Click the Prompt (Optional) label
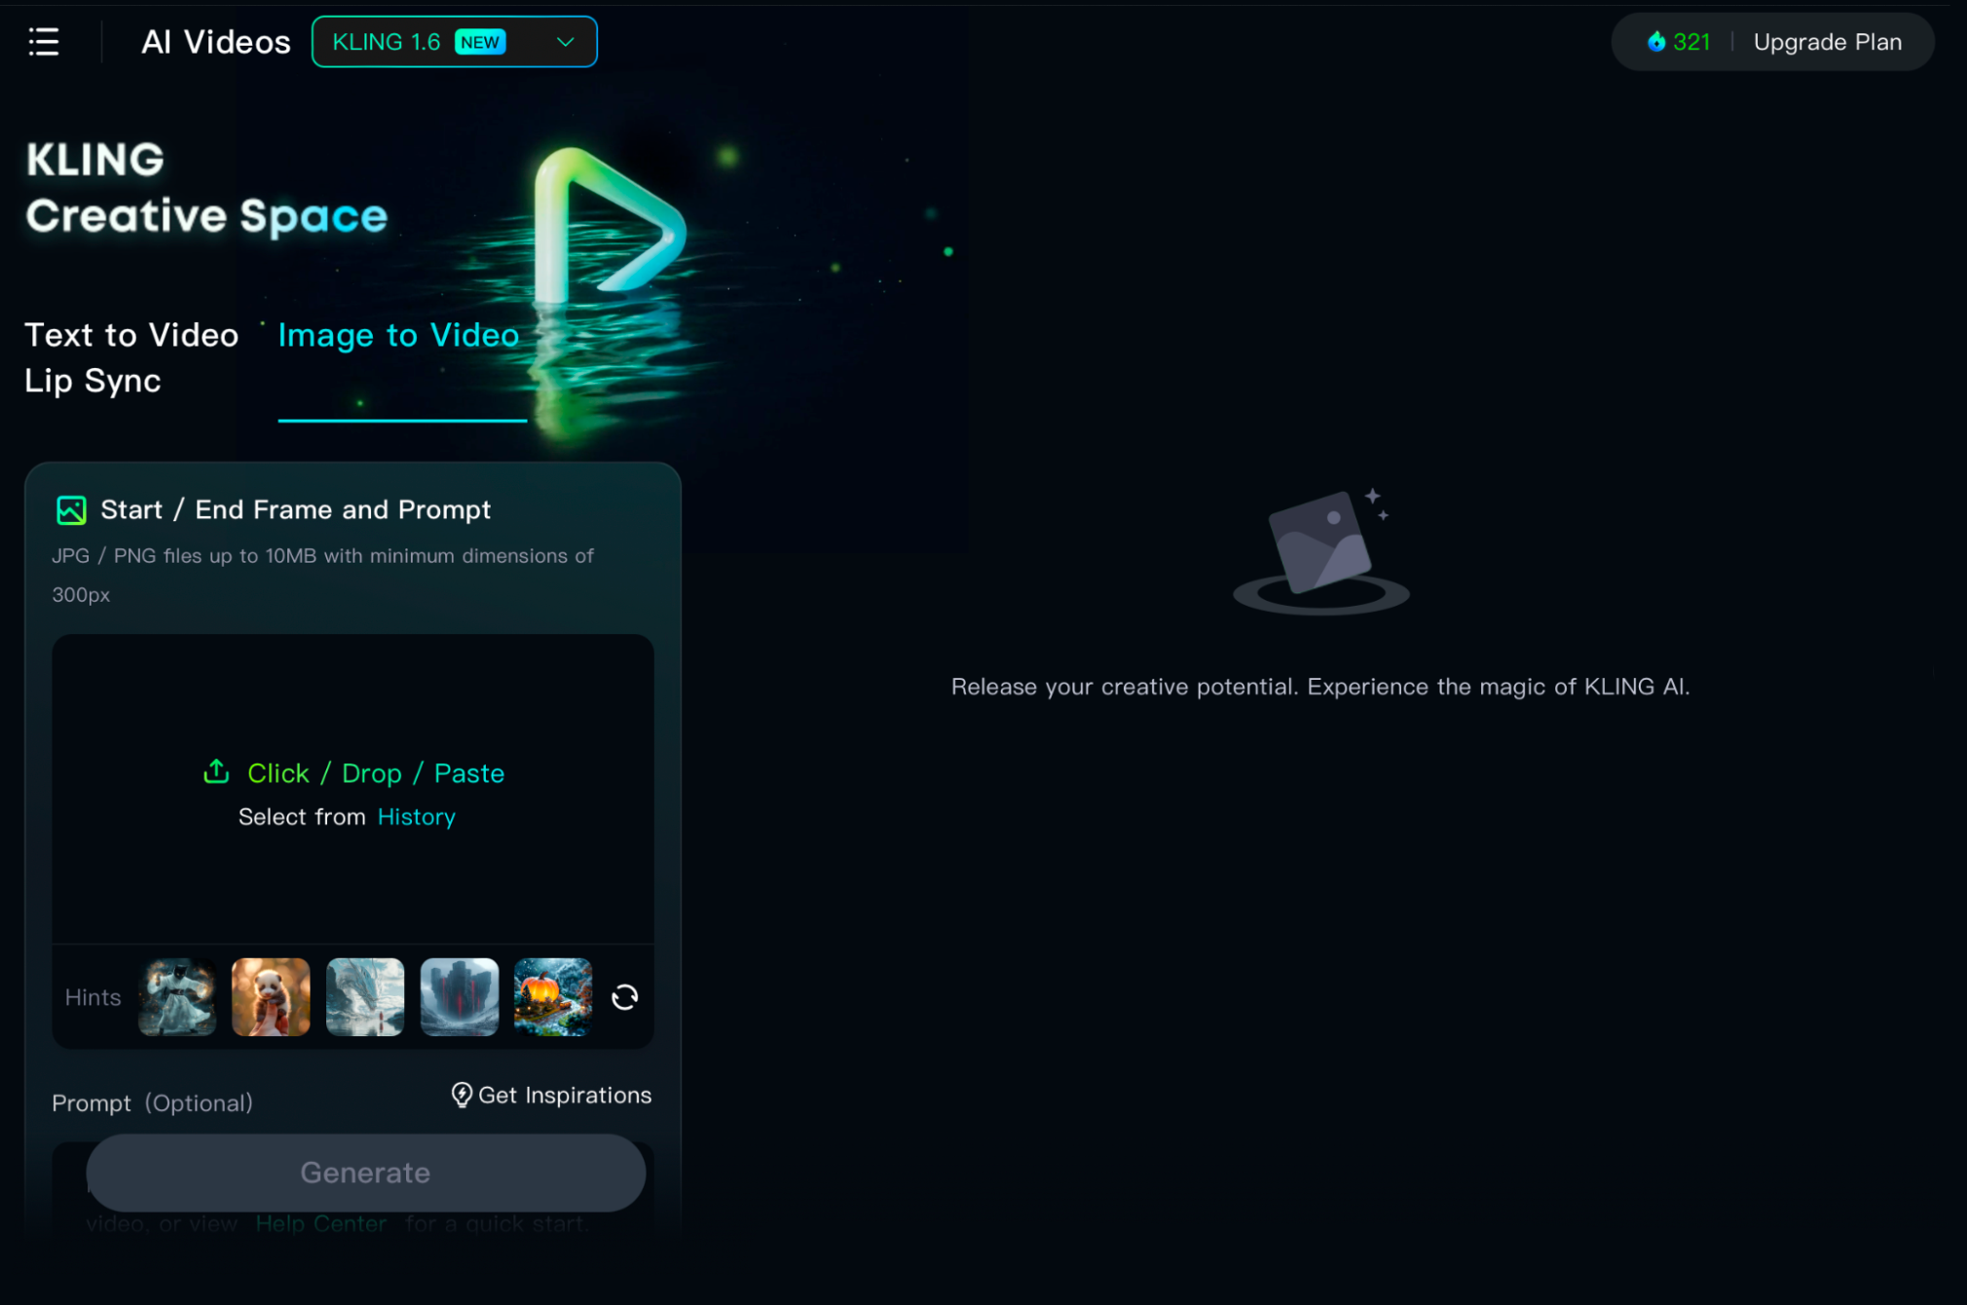 click(x=153, y=1103)
